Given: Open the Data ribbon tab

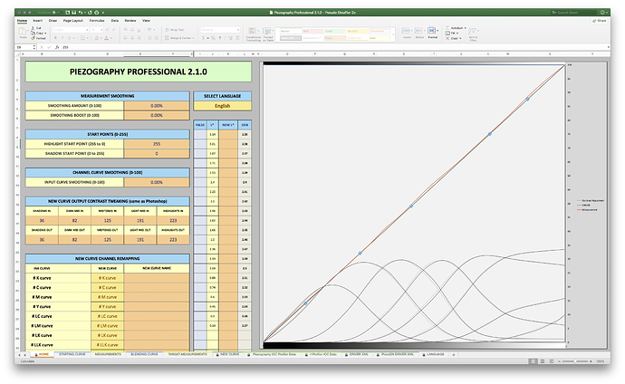Looking at the screenshot, I should coord(115,20).
